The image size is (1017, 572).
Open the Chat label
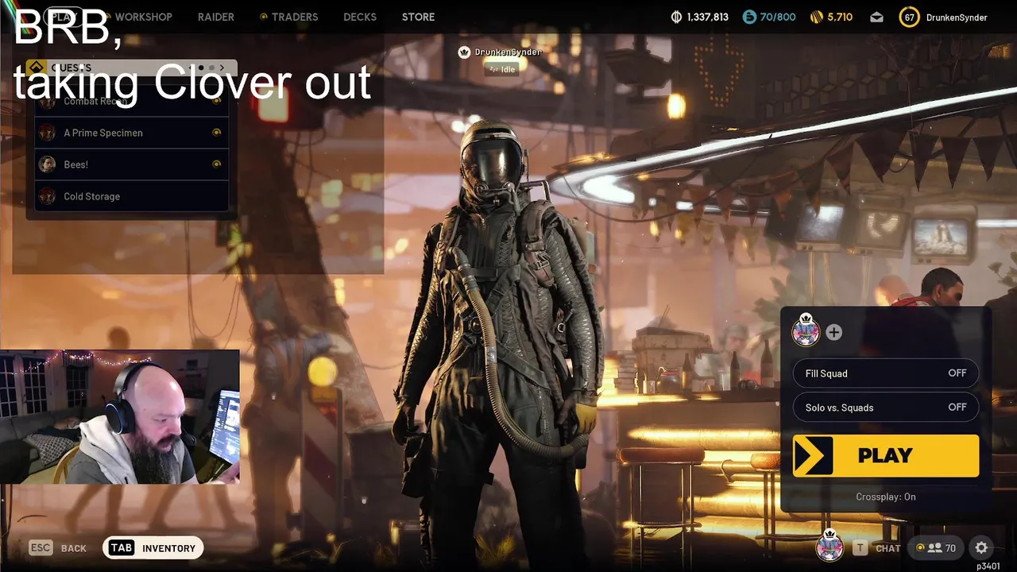pyautogui.click(x=887, y=548)
